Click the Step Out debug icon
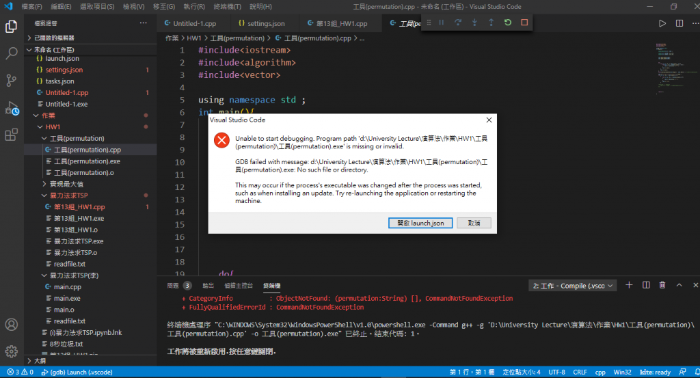700x378 pixels. click(x=491, y=23)
